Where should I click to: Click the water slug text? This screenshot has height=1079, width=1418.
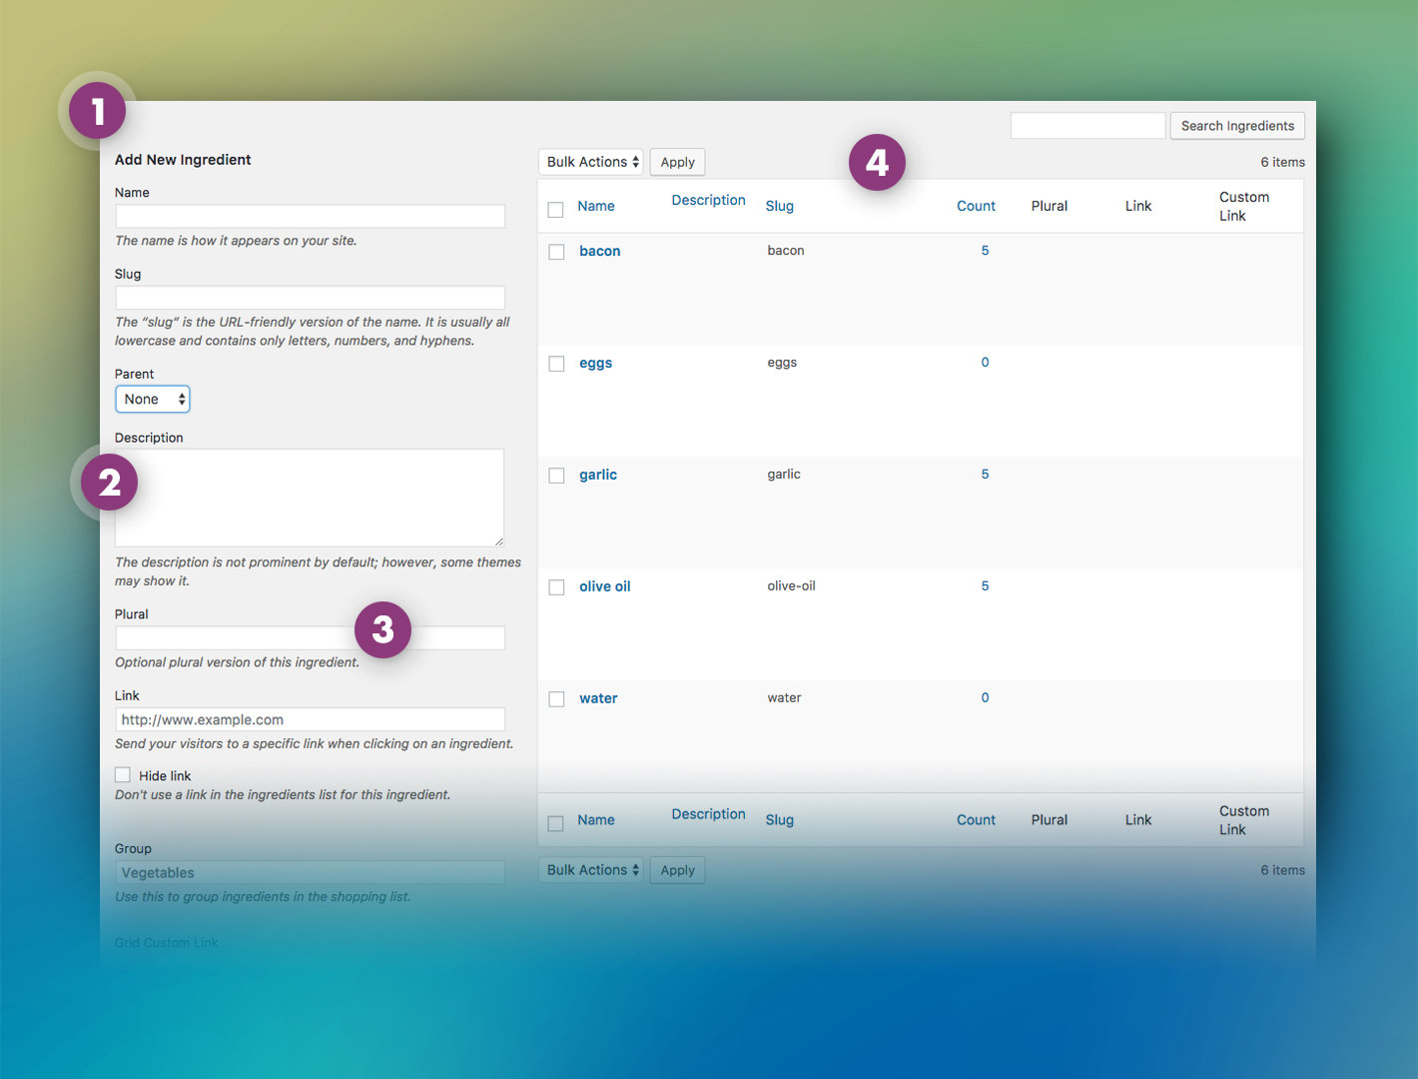tap(784, 698)
